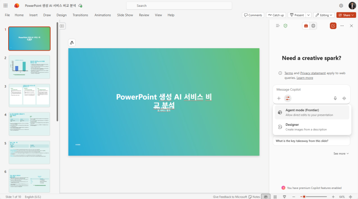This screenshot has width=358, height=199.
Task: Click the microphone dictate icon
Action: [335, 98]
